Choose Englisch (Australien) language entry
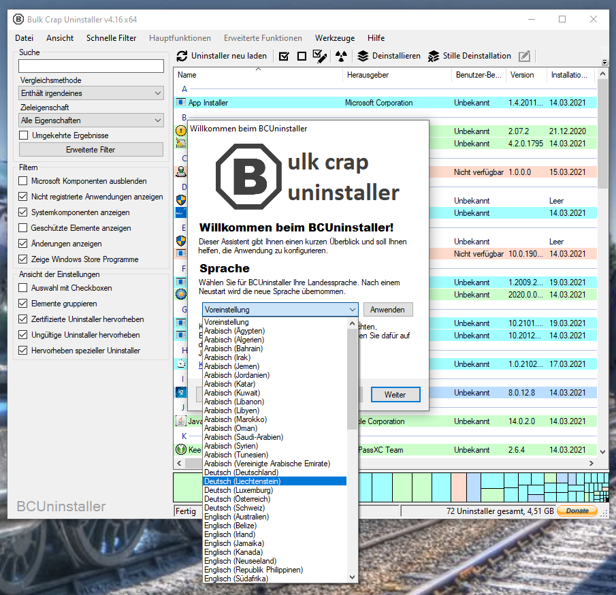The height and width of the screenshot is (595, 616). point(274,517)
